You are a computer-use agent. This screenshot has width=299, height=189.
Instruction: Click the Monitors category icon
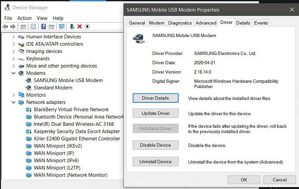[x=21, y=95]
